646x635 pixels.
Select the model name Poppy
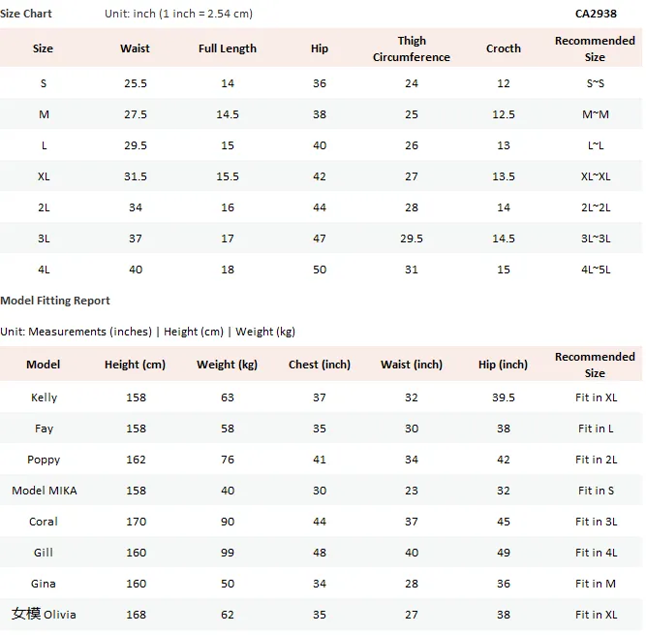point(44,460)
